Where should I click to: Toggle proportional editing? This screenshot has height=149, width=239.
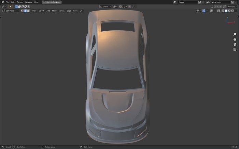pyautogui.click(x=130, y=6)
